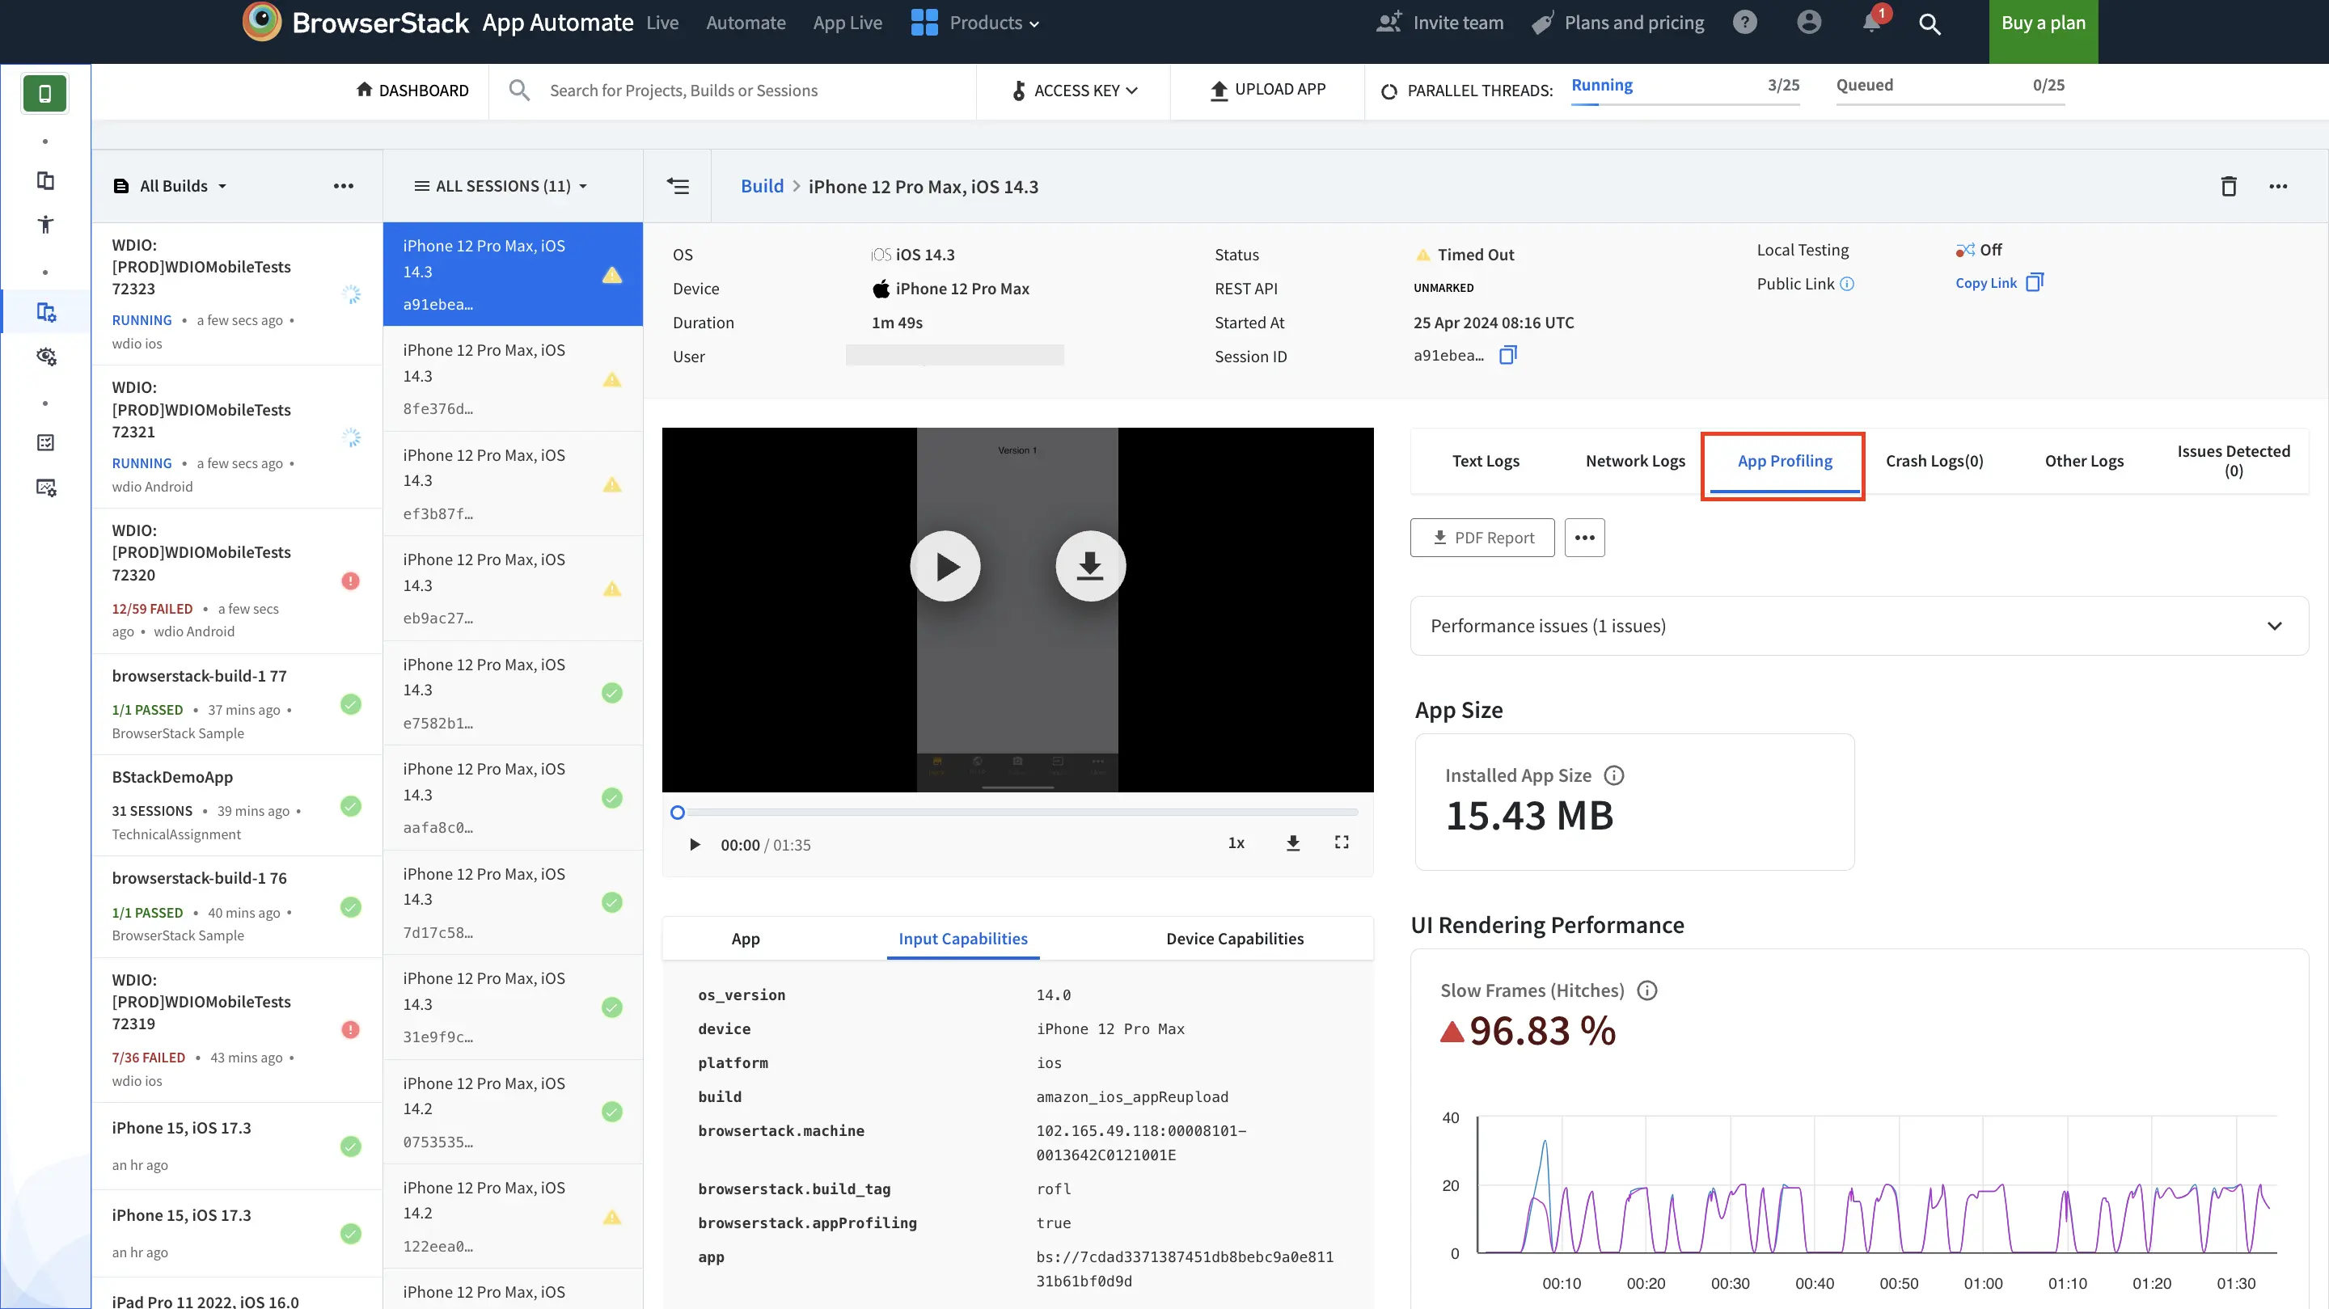This screenshot has width=2329, height=1309.
Task: Enter fullscreen mode on video player
Action: coord(1342,842)
